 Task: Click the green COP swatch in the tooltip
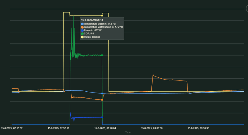point(82,34)
